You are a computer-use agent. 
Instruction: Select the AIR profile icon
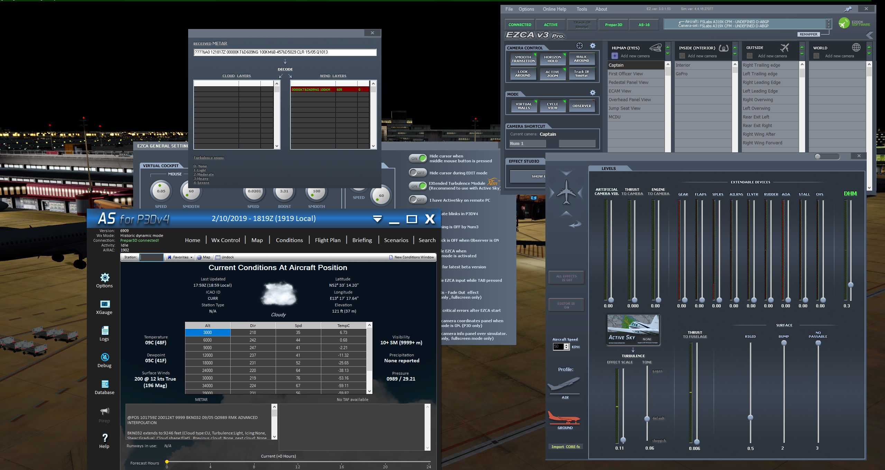(564, 384)
